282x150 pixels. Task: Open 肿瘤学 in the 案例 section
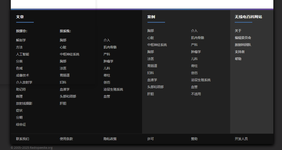[196, 52]
